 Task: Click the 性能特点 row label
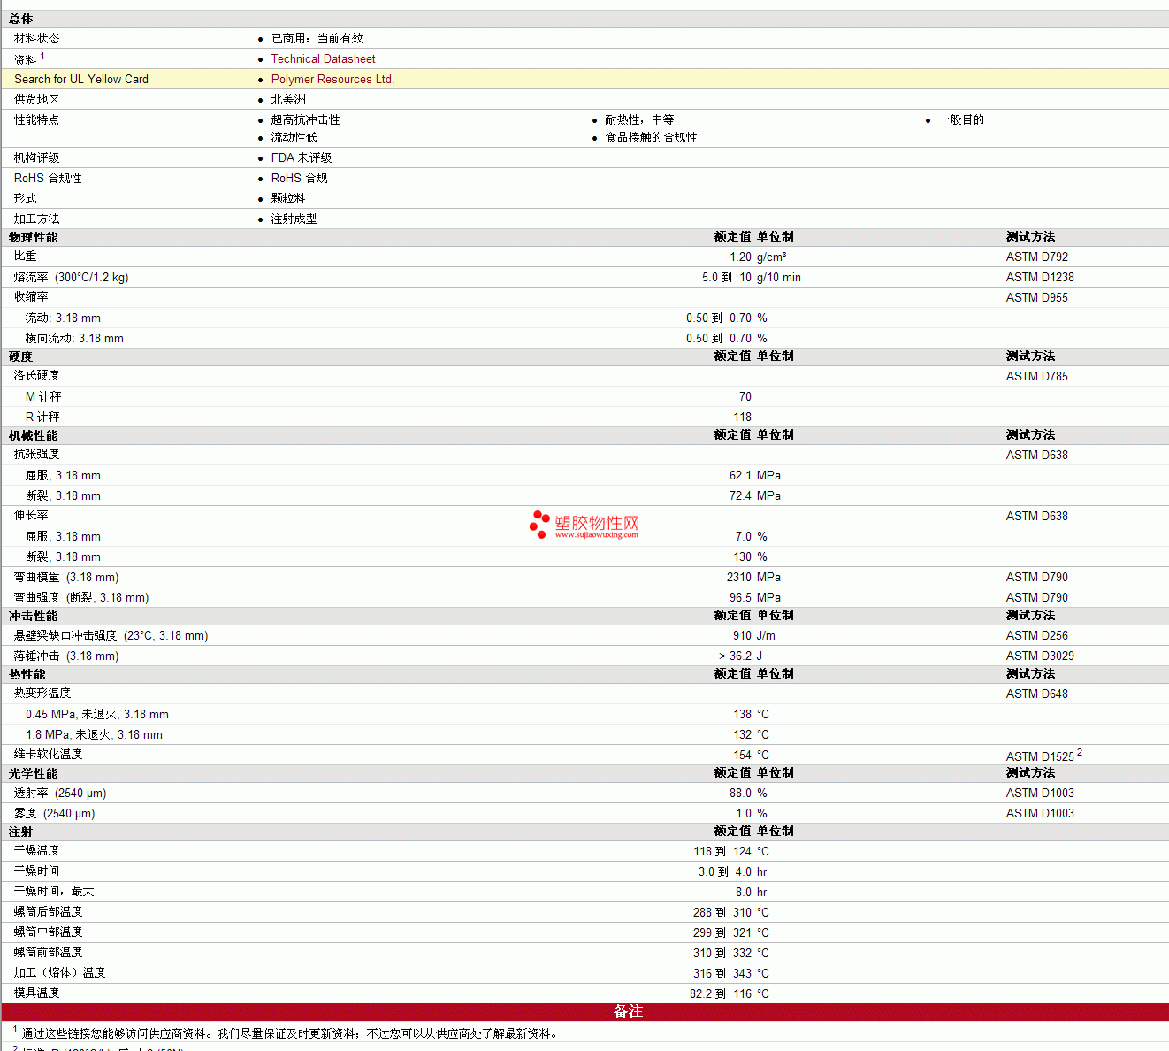coord(37,119)
